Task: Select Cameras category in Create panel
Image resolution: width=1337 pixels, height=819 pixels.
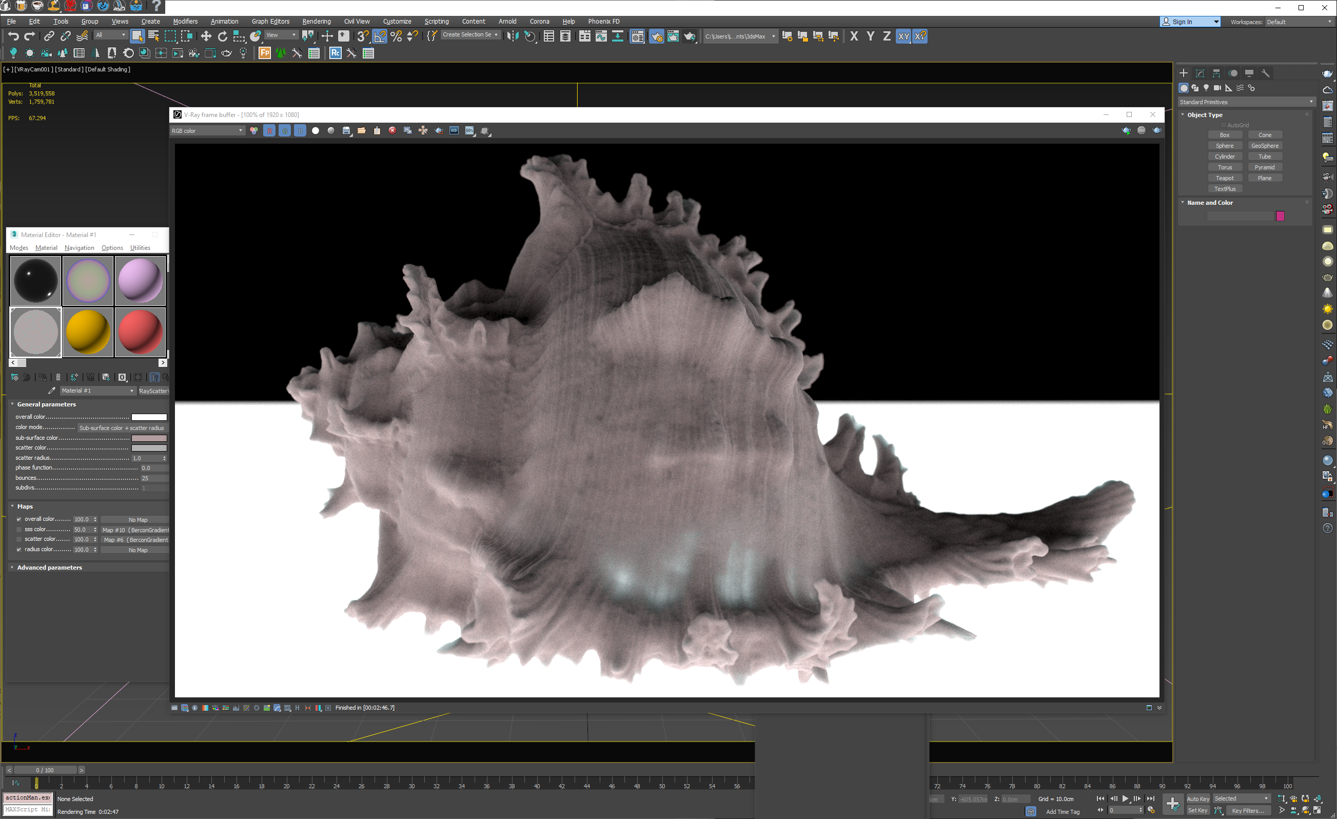Action: [1217, 87]
